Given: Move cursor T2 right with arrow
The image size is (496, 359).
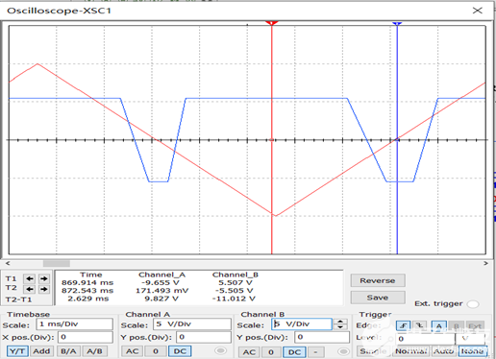Looking at the screenshot, I should coord(44,289).
